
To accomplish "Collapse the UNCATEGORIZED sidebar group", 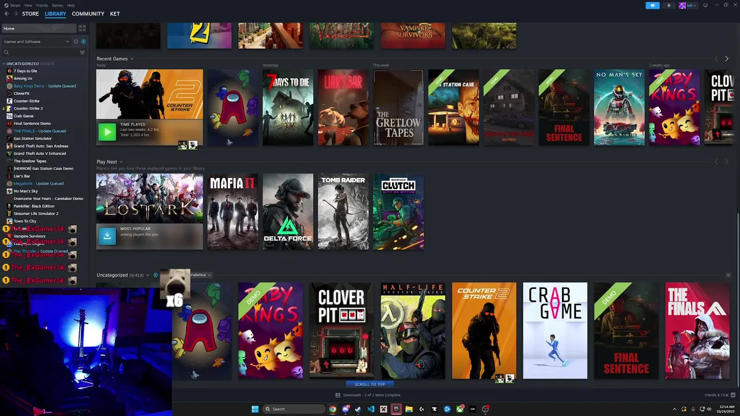I will point(4,64).
